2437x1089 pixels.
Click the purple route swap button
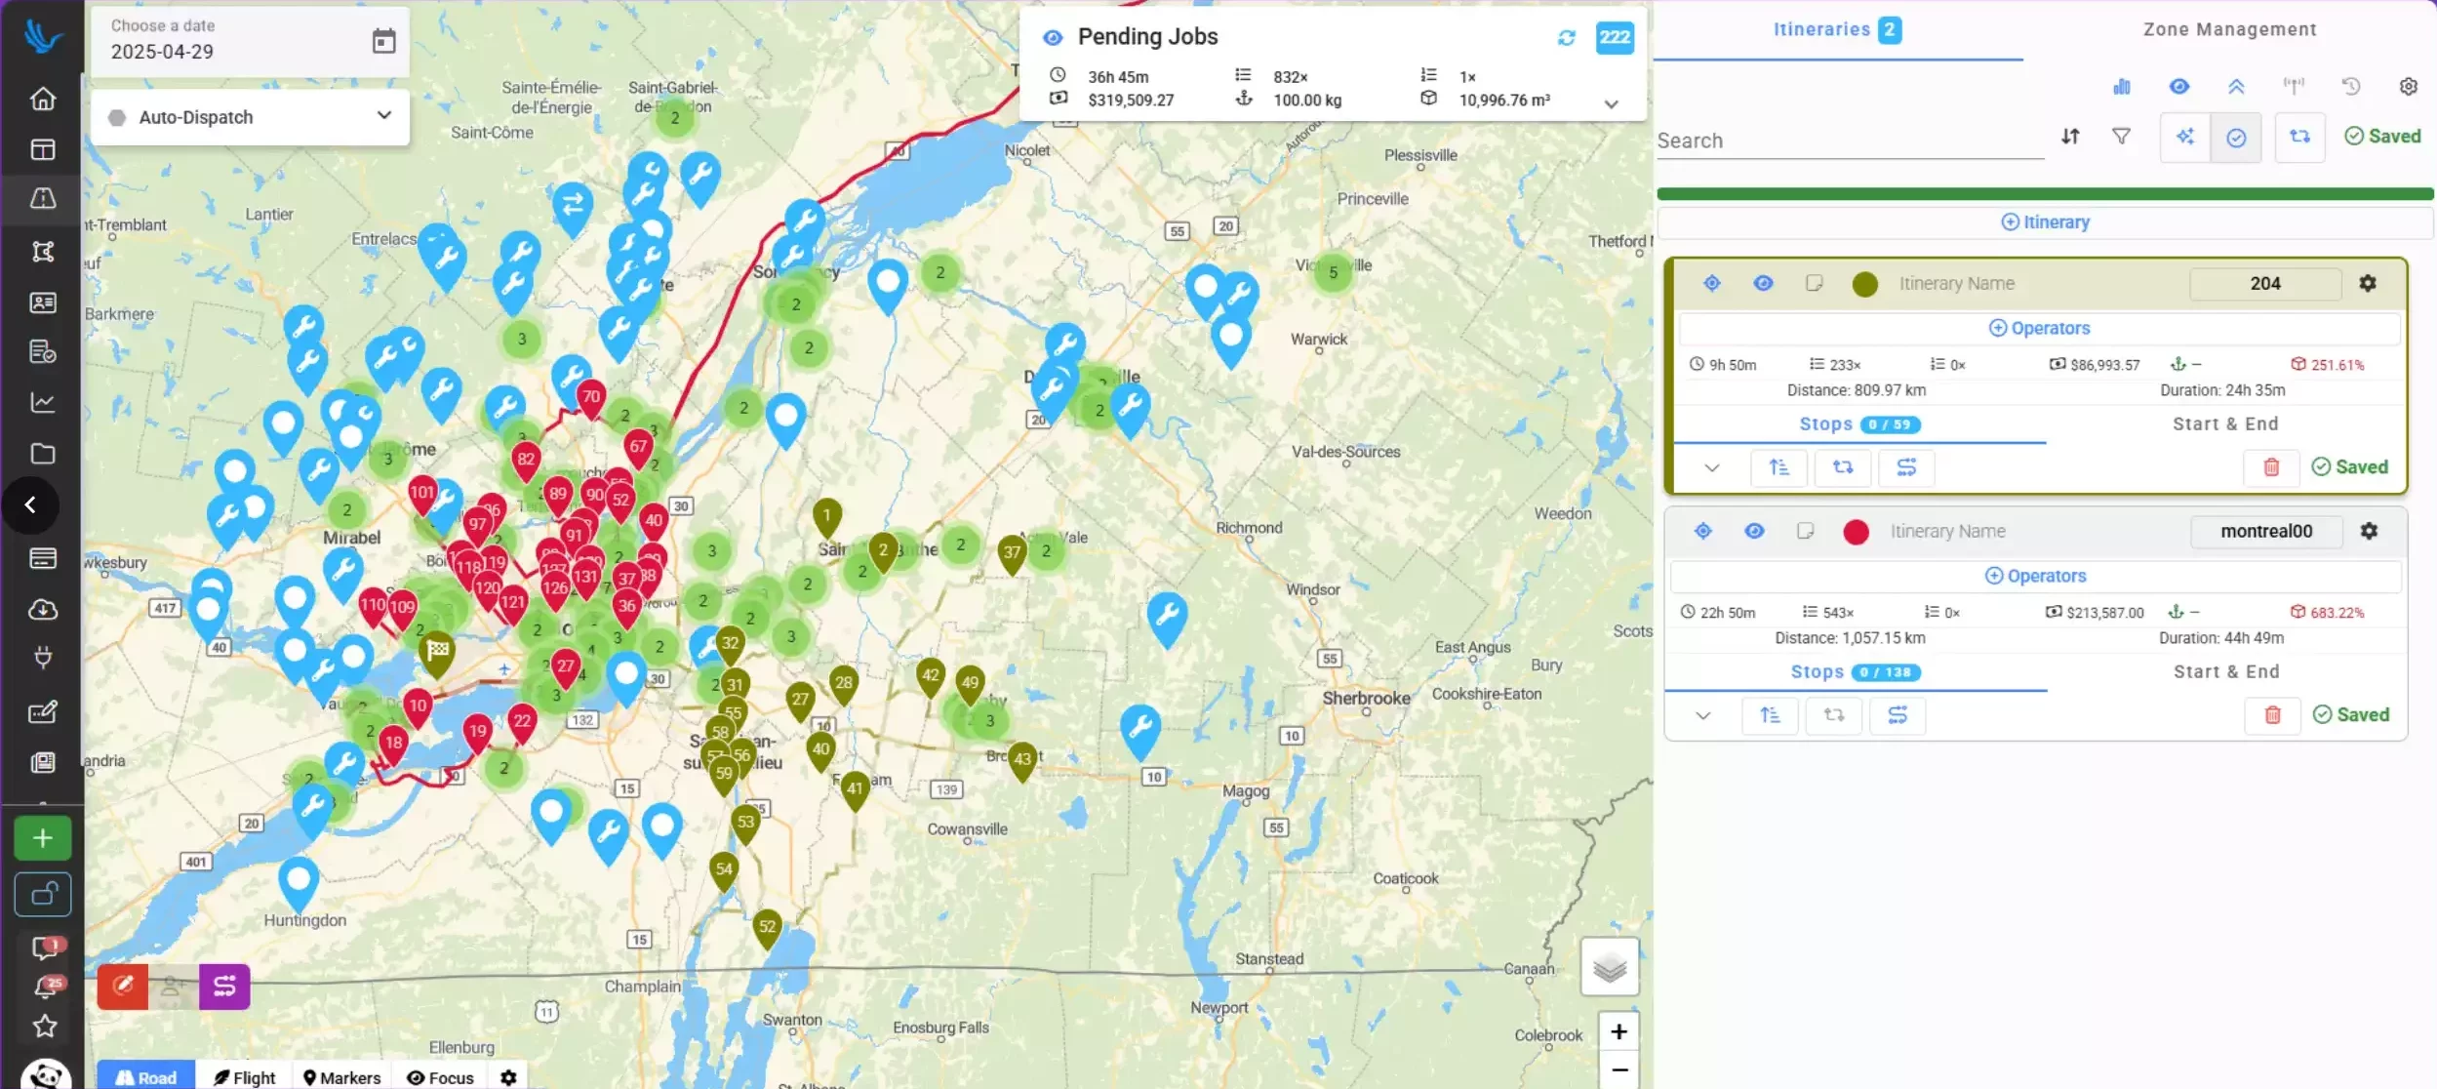pos(224,987)
